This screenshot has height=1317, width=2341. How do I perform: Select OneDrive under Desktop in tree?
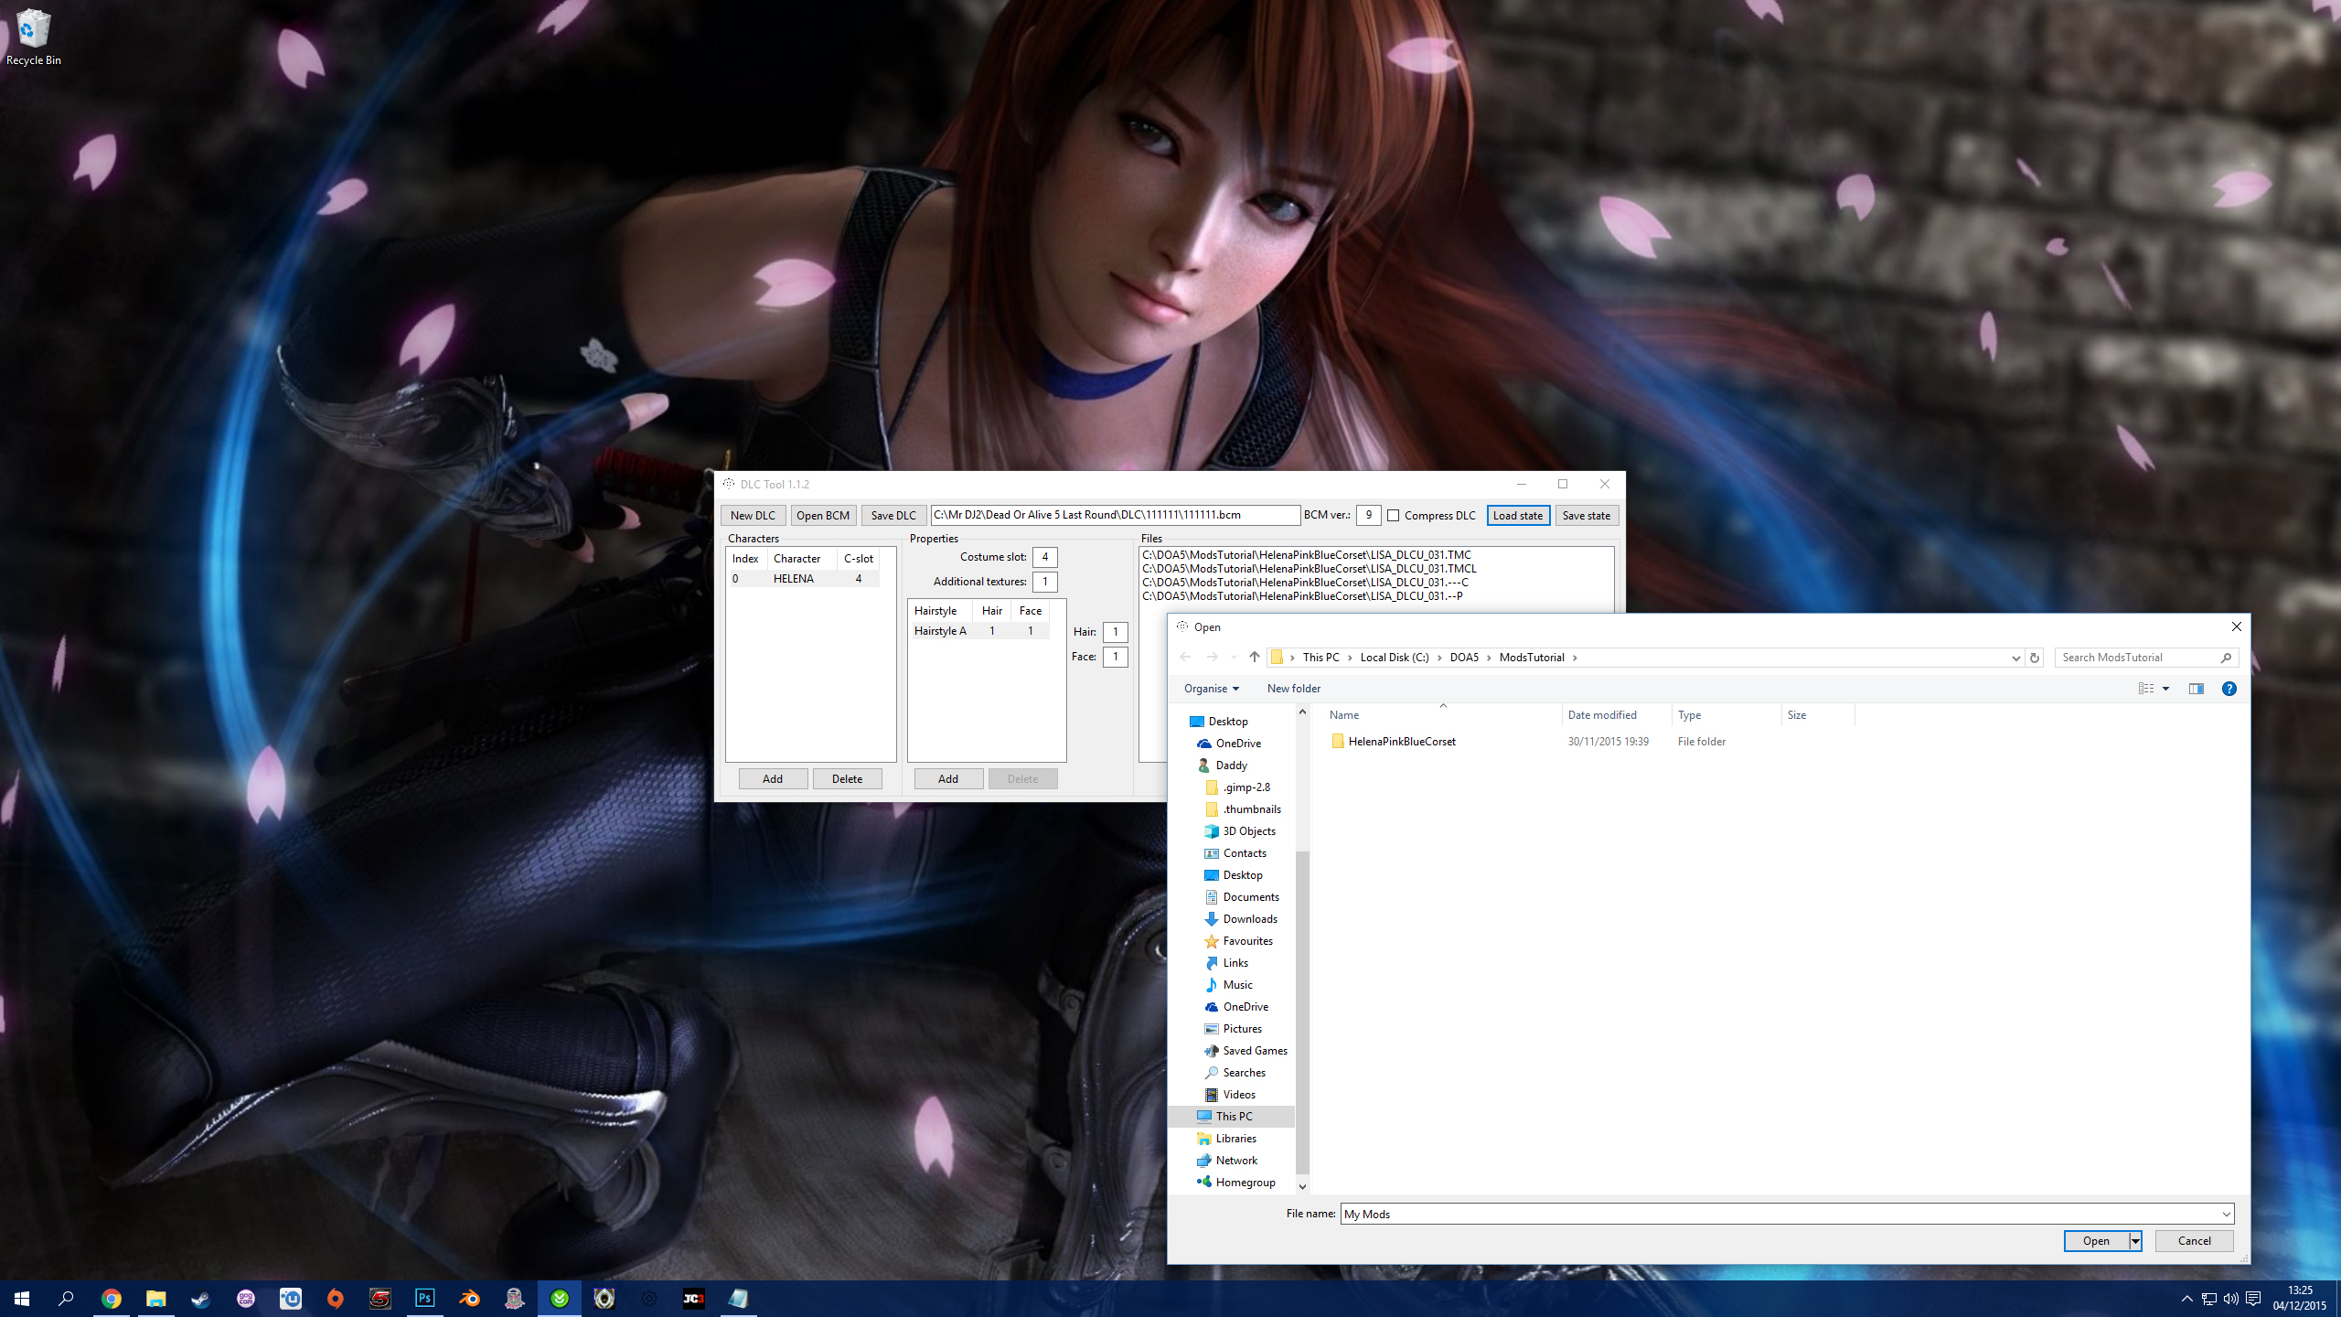click(x=1237, y=744)
